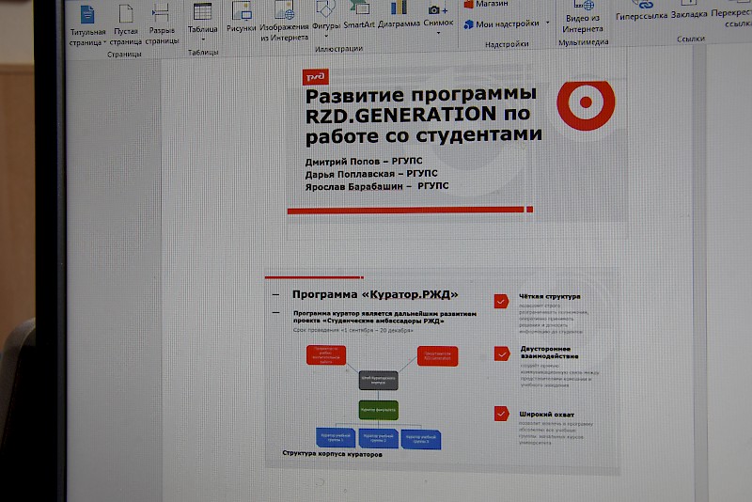752x502 pixels.
Task: Insert Видео из Интернета online video
Action: (x=583, y=19)
